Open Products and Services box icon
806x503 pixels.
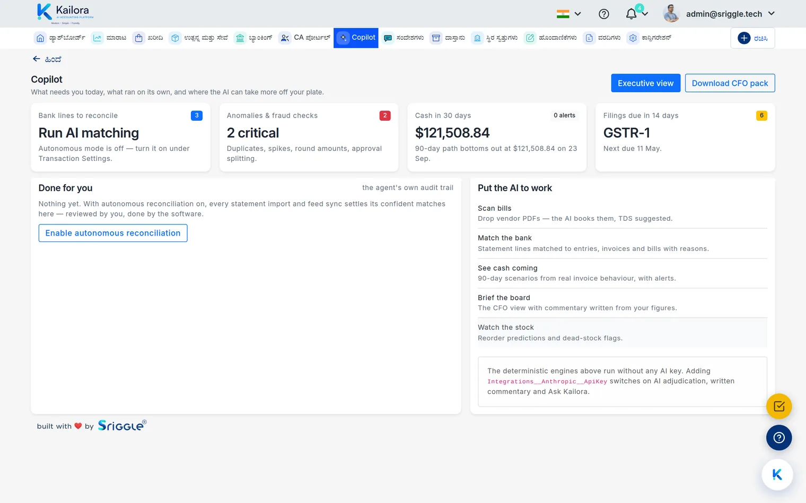pyautogui.click(x=175, y=38)
